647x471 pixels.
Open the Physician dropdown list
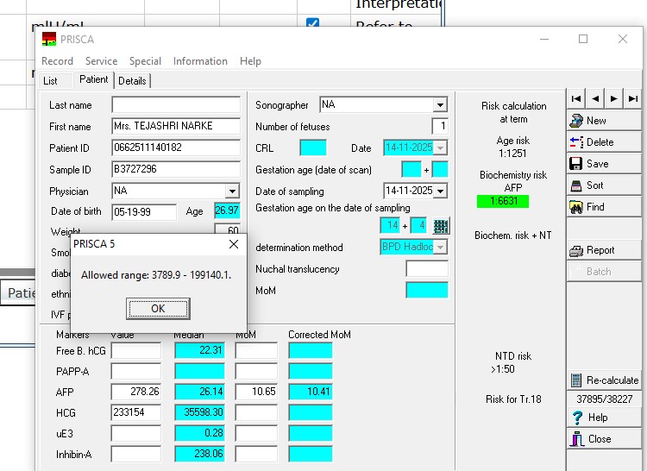232,191
